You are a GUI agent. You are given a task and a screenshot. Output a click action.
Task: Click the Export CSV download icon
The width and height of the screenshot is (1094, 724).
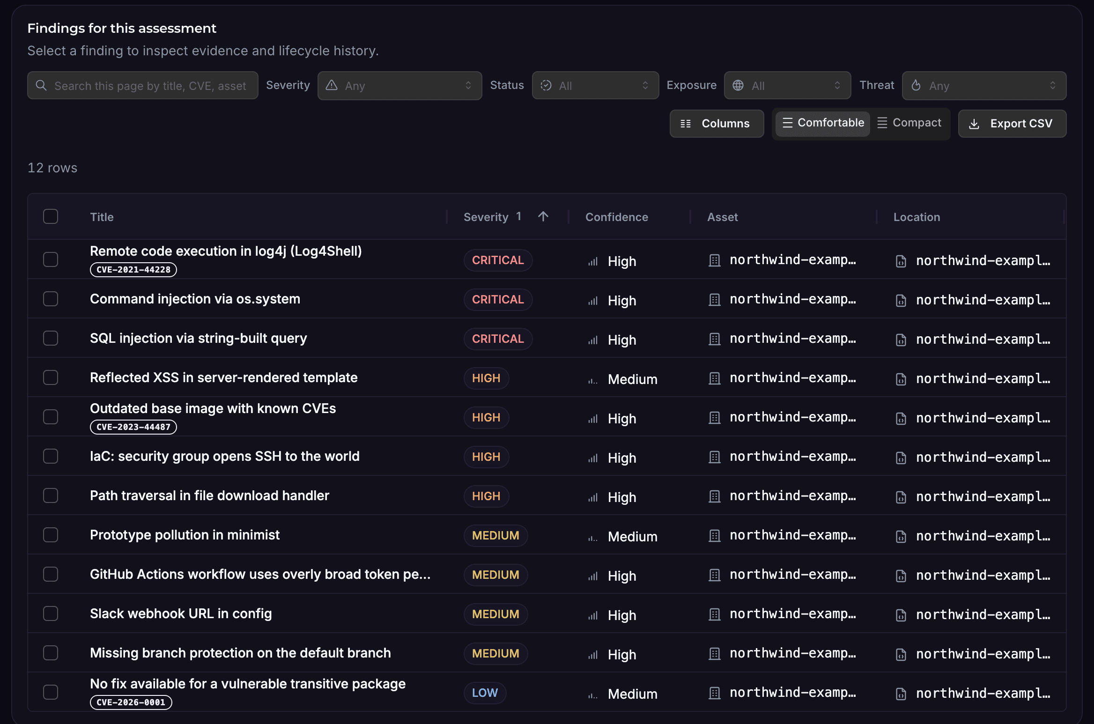tap(974, 124)
